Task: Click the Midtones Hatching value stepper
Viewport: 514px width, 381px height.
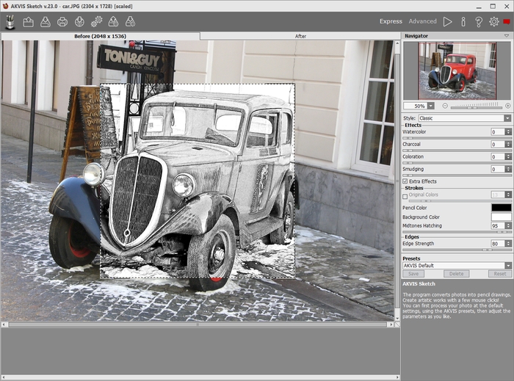Action: [508, 225]
